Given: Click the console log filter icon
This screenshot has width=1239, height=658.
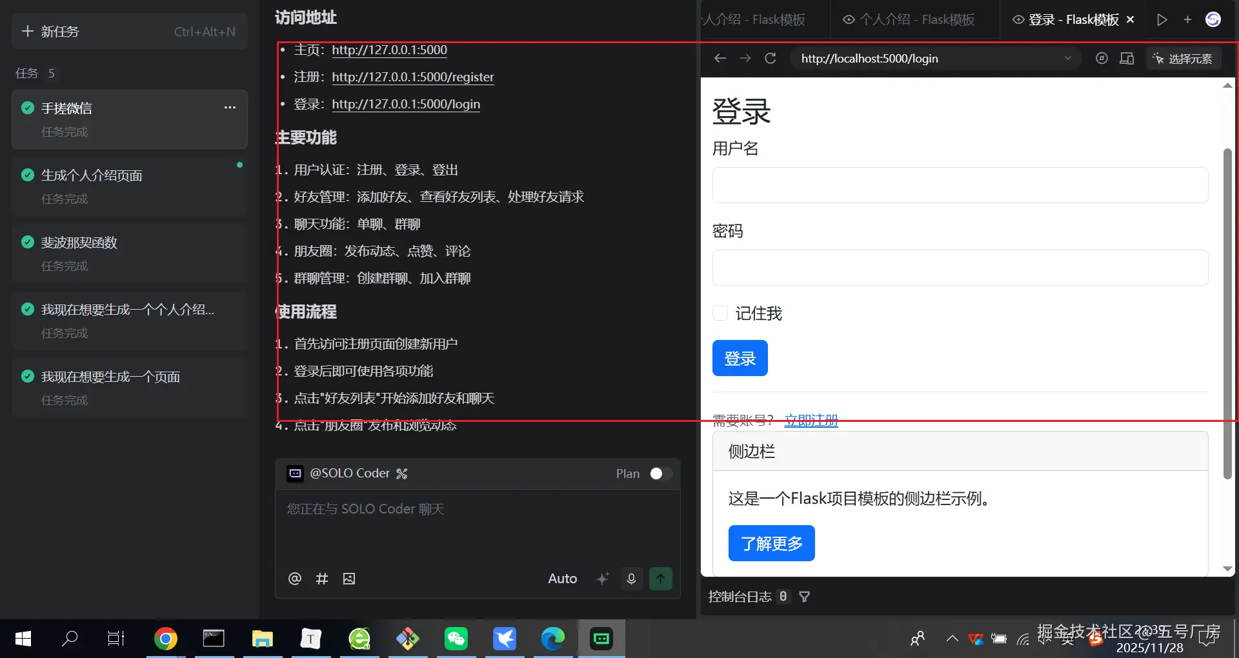Looking at the screenshot, I should pos(805,597).
